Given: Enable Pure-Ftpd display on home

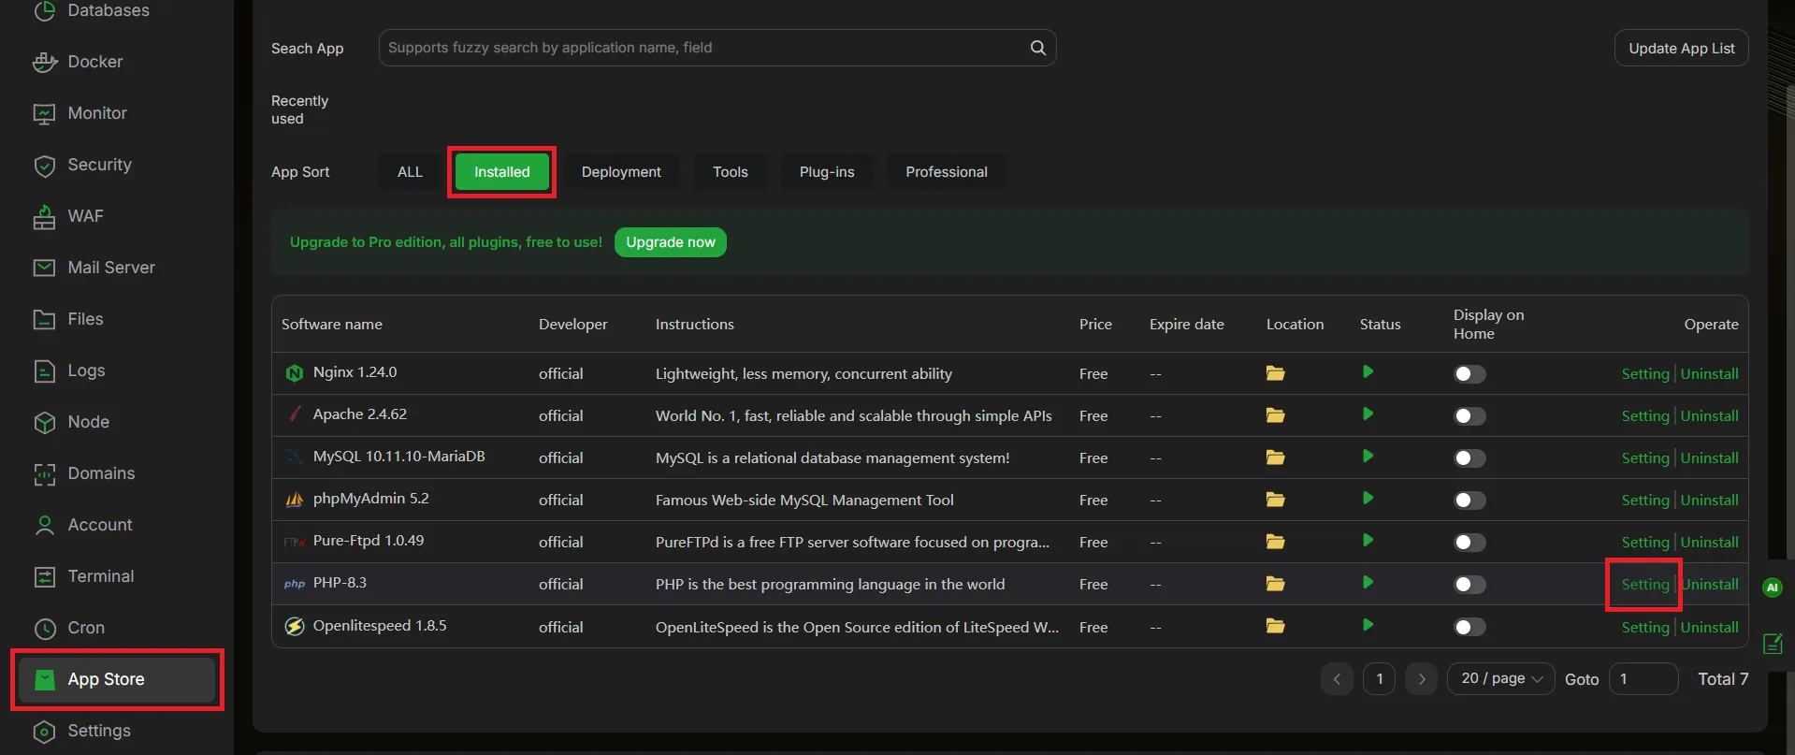Looking at the screenshot, I should pyautogui.click(x=1469, y=543).
